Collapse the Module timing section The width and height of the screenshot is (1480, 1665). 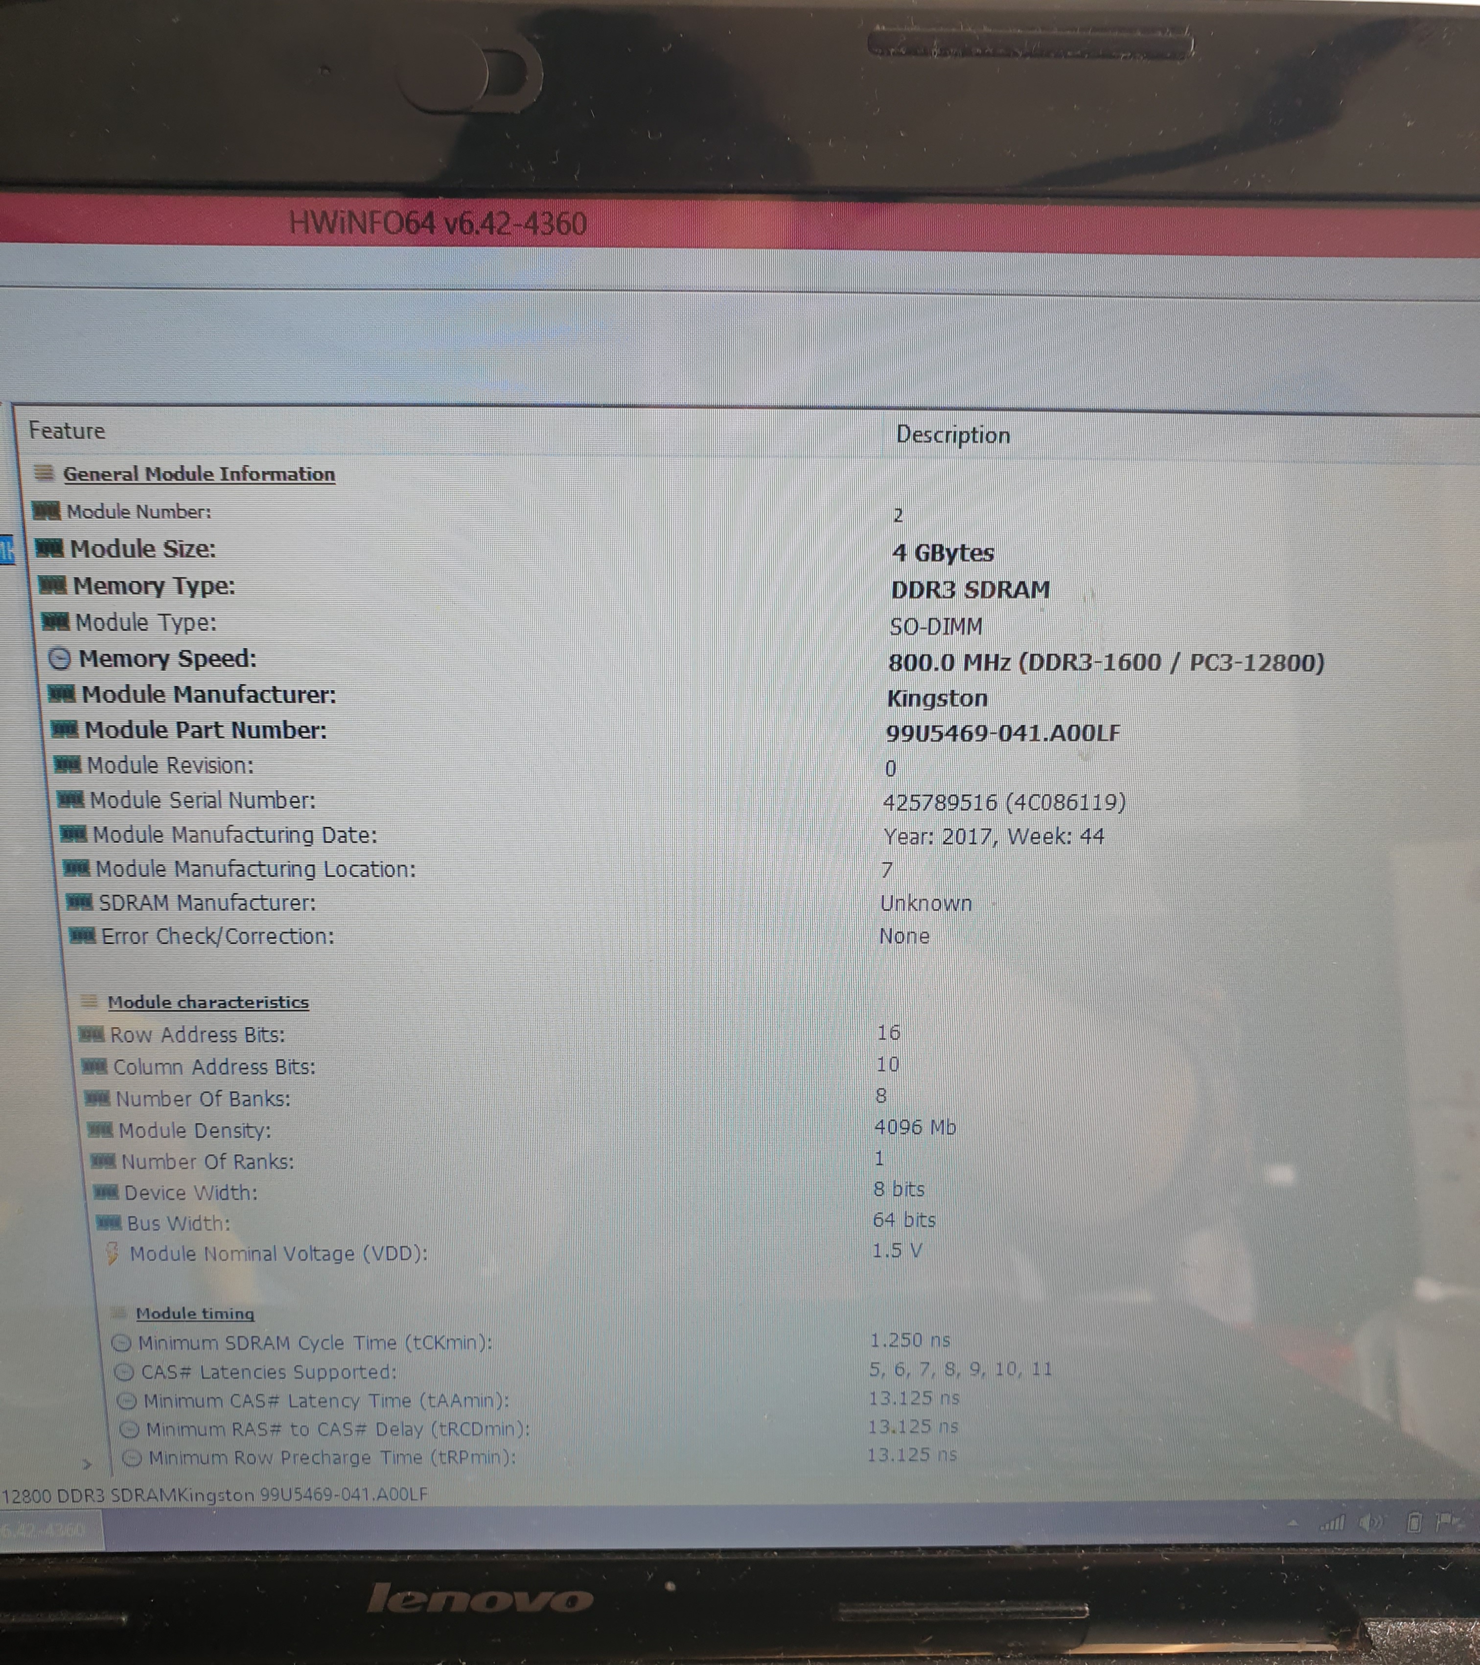[195, 1313]
